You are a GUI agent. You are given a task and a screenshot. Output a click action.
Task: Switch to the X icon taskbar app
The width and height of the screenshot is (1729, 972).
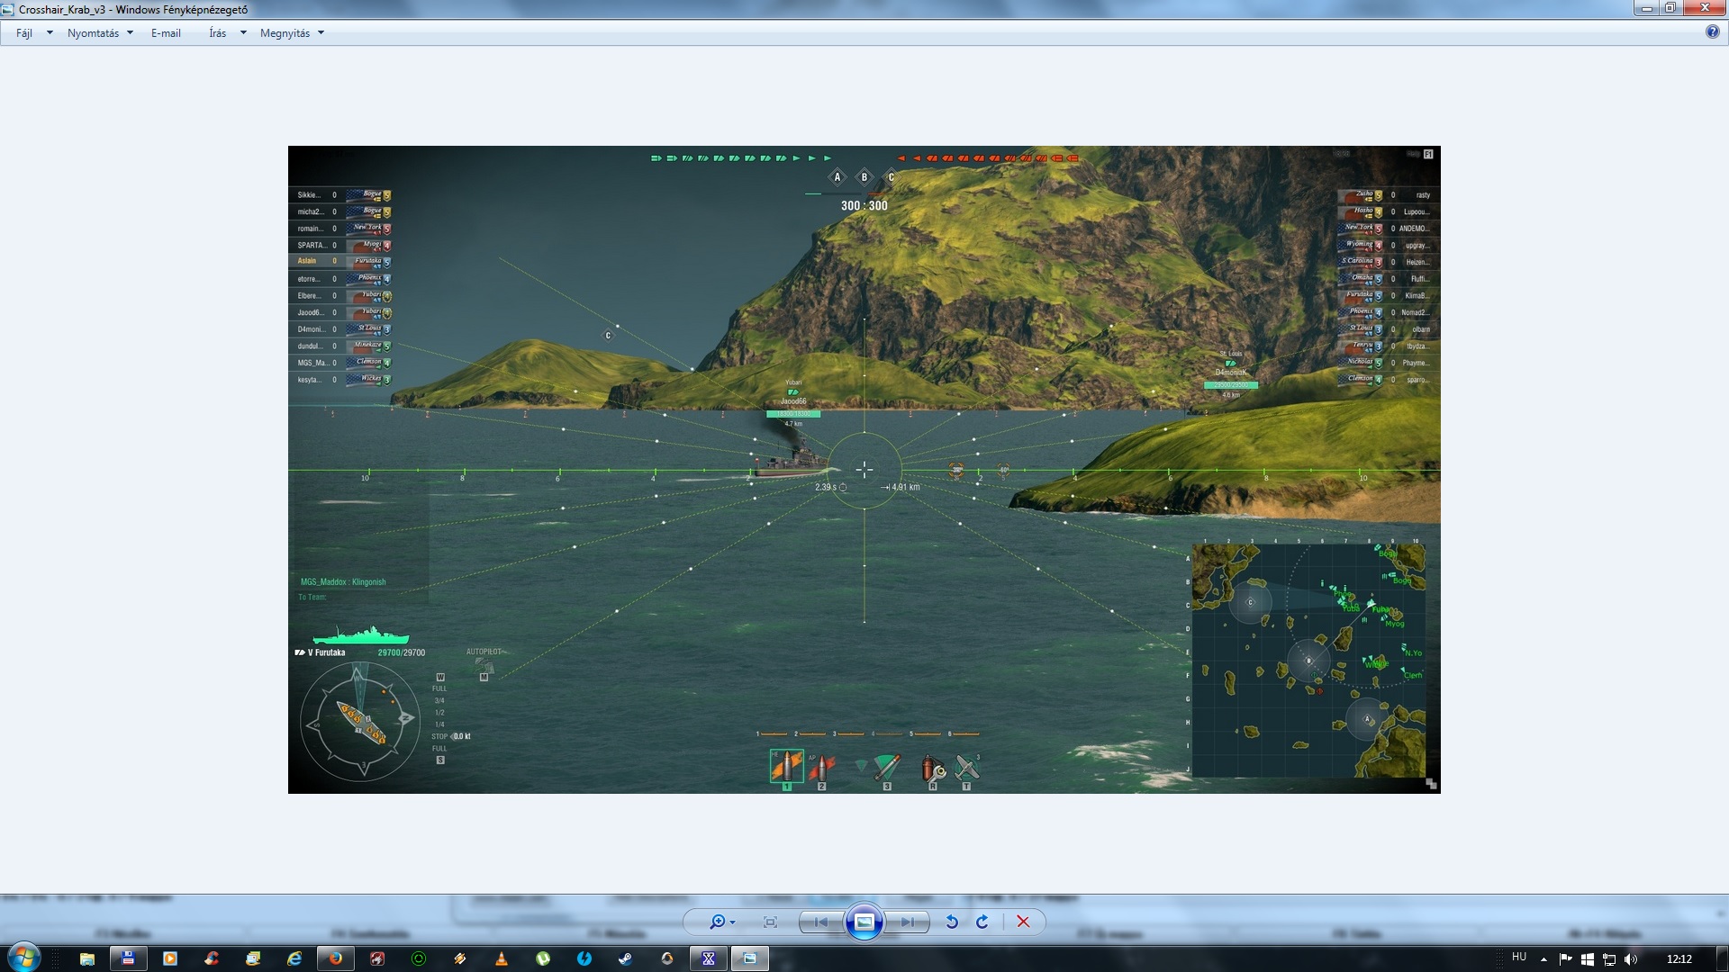708,958
